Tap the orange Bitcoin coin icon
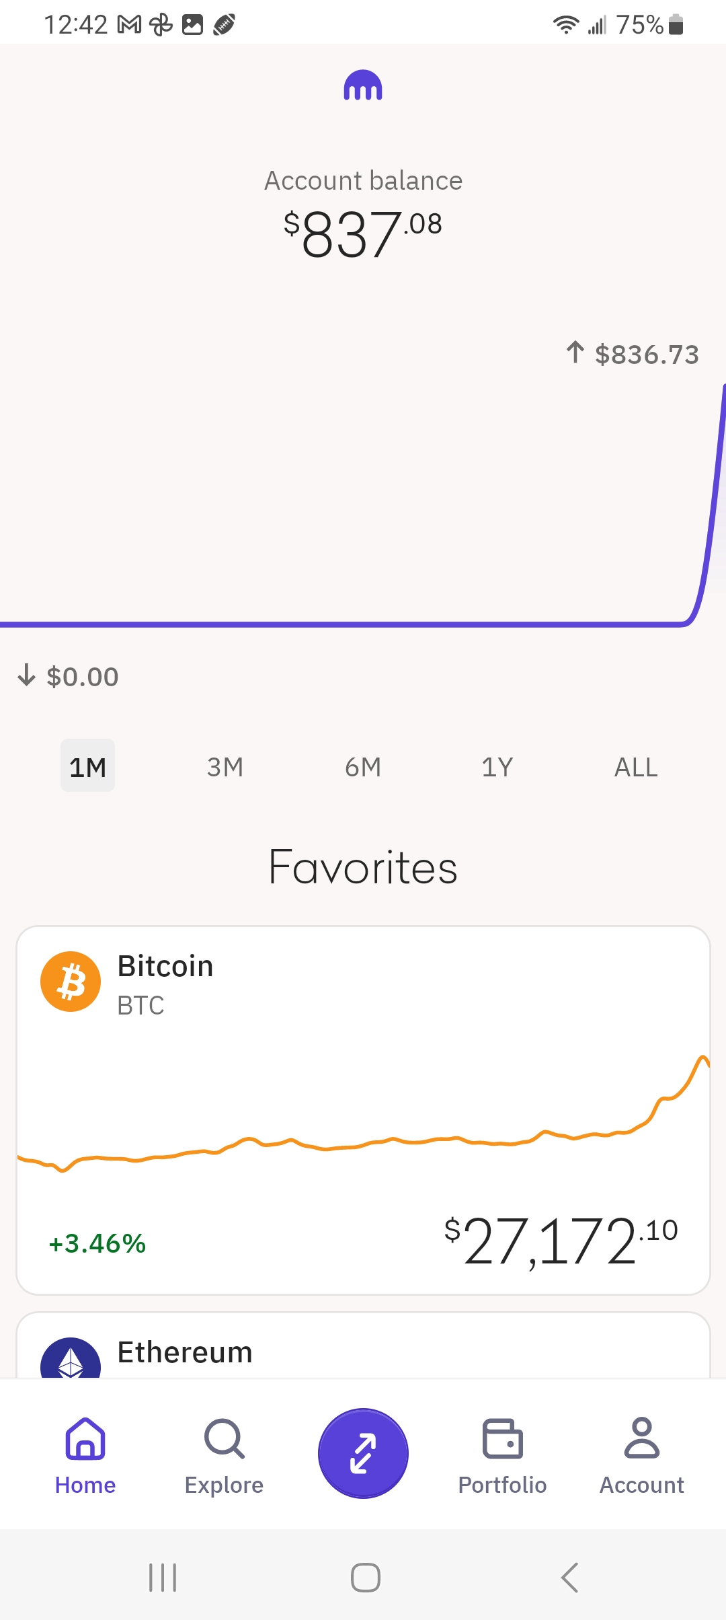Image resolution: width=726 pixels, height=1620 pixels. pyautogui.click(x=71, y=982)
